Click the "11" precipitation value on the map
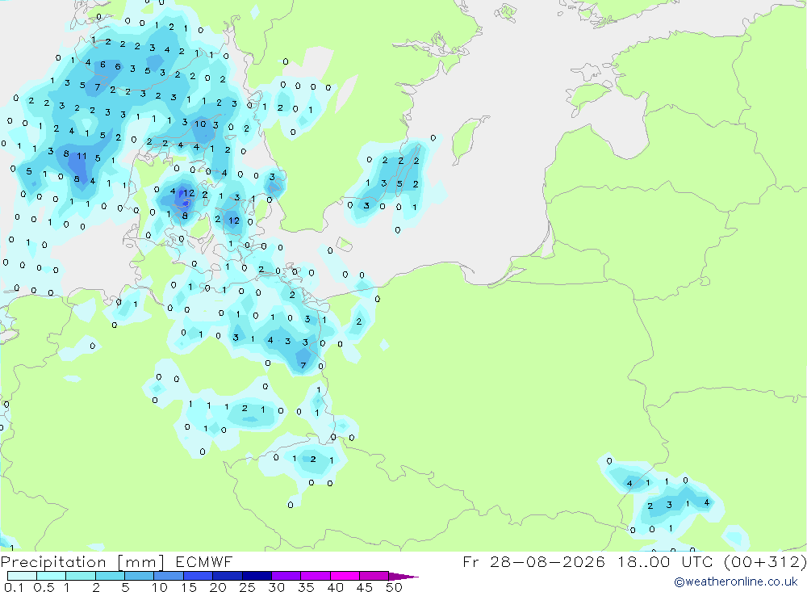The height and width of the screenshot is (592, 807). pos(82,156)
